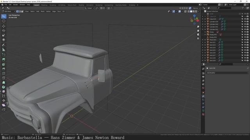Open the Add Modifier dropdown
Viewport: 250px width, 140px height.
(x=227, y=73)
